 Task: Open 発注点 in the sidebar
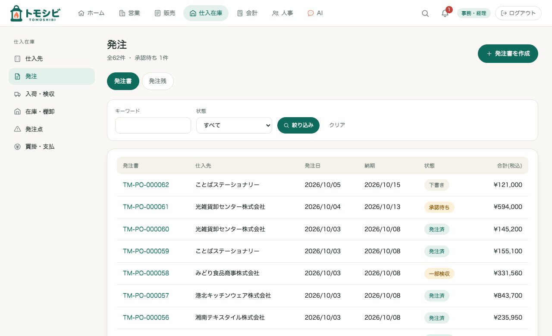point(52,129)
